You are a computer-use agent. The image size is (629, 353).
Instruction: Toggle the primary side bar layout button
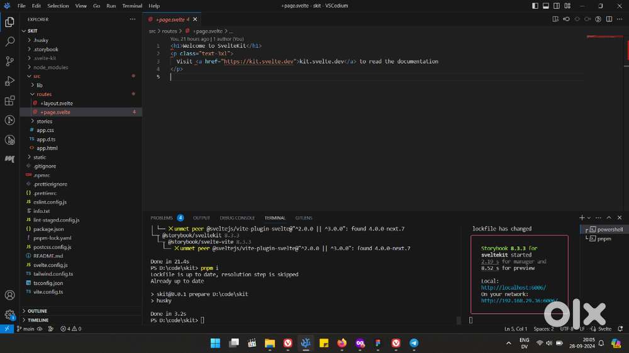pyautogui.click(x=535, y=6)
